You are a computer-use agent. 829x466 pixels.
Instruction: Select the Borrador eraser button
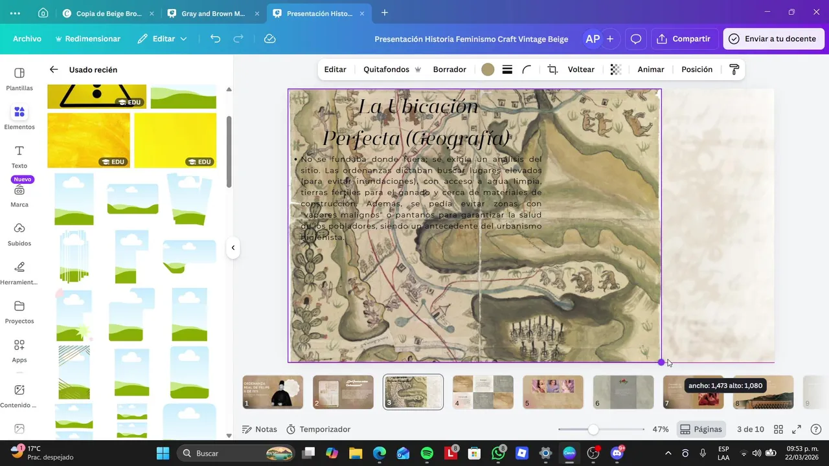tap(449, 69)
